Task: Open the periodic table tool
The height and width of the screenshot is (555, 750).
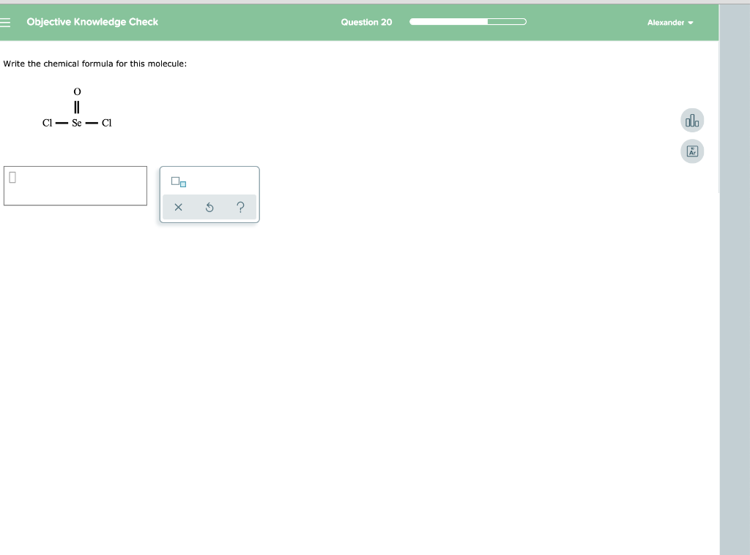Action: [692, 151]
